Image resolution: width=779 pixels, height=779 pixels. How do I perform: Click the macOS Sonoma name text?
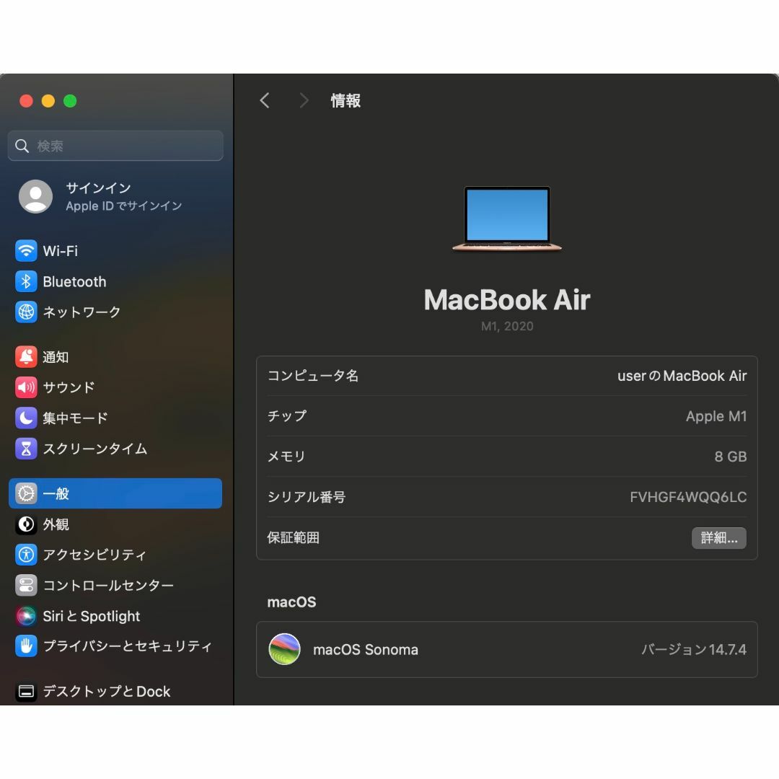[x=365, y=649]
